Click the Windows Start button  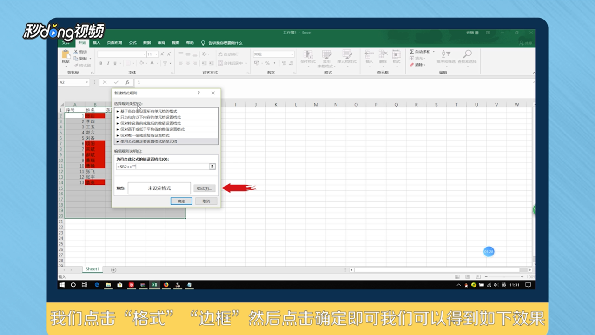[x=62, y=285]
